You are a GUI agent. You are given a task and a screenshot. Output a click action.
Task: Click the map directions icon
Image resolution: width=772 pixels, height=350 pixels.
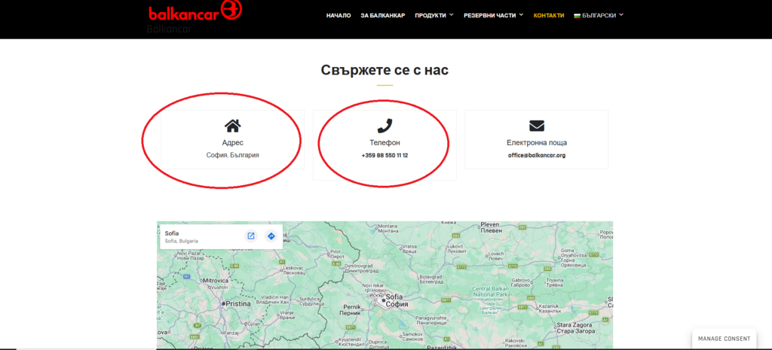(271, 236)
